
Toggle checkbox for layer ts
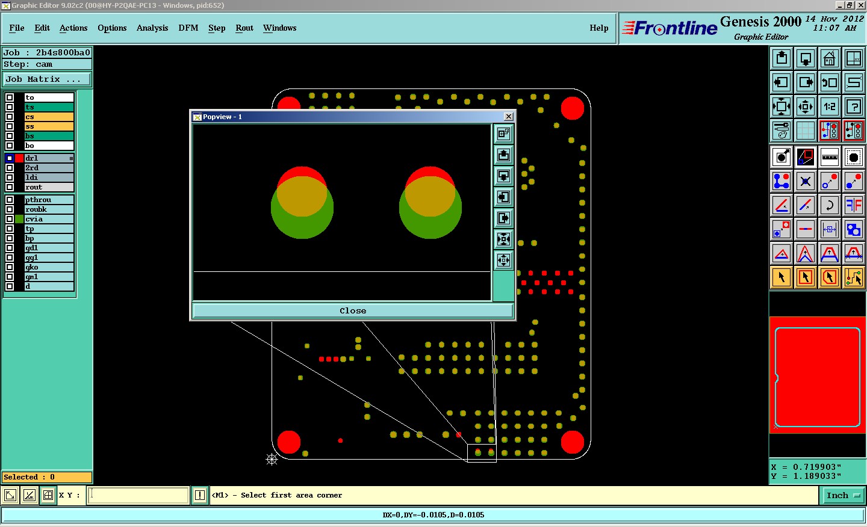tap(10, 107)
